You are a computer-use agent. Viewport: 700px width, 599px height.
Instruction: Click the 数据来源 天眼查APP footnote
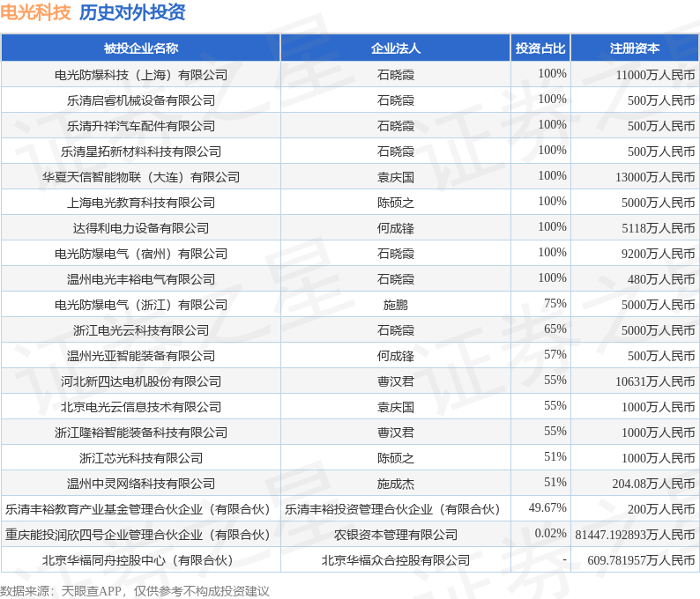135,591
